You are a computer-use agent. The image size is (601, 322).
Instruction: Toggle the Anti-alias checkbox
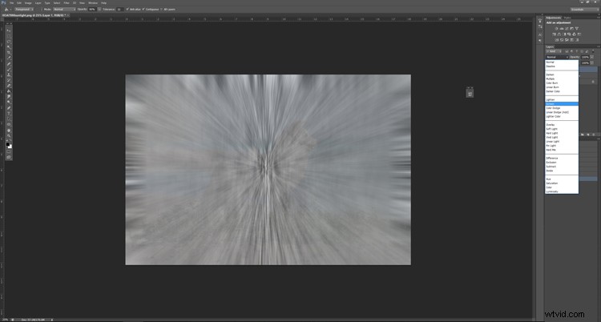pos(127,9)
